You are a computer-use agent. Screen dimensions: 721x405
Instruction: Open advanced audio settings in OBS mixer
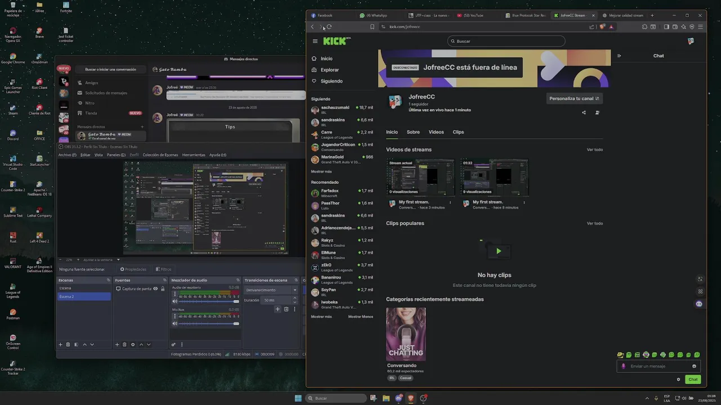(173, 344)
